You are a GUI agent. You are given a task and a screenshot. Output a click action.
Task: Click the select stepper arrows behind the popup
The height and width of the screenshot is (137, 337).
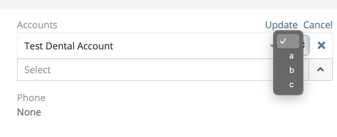coord(306,45)
